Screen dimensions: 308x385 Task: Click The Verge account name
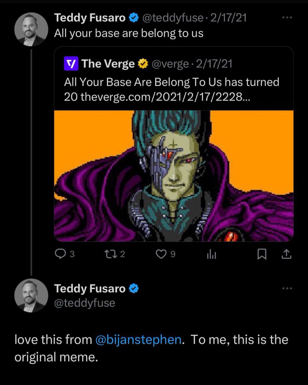(108, 64)
